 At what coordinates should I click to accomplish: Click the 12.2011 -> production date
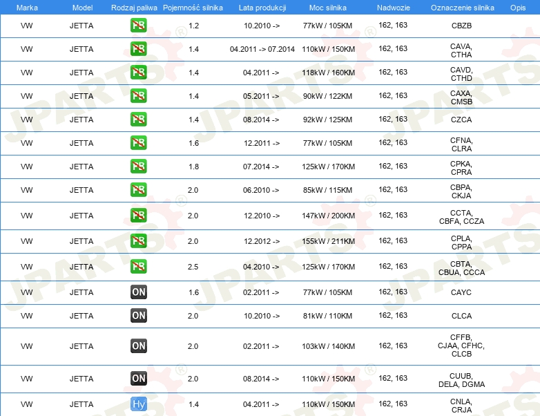tap(262, 143)
